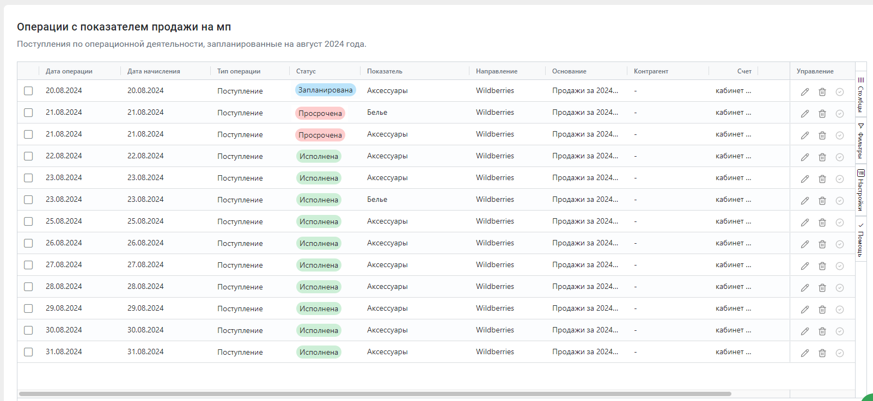This screenshot has height=401, width=873.
Task: Sort by Дата начисления column header
Action: (154, 71)
